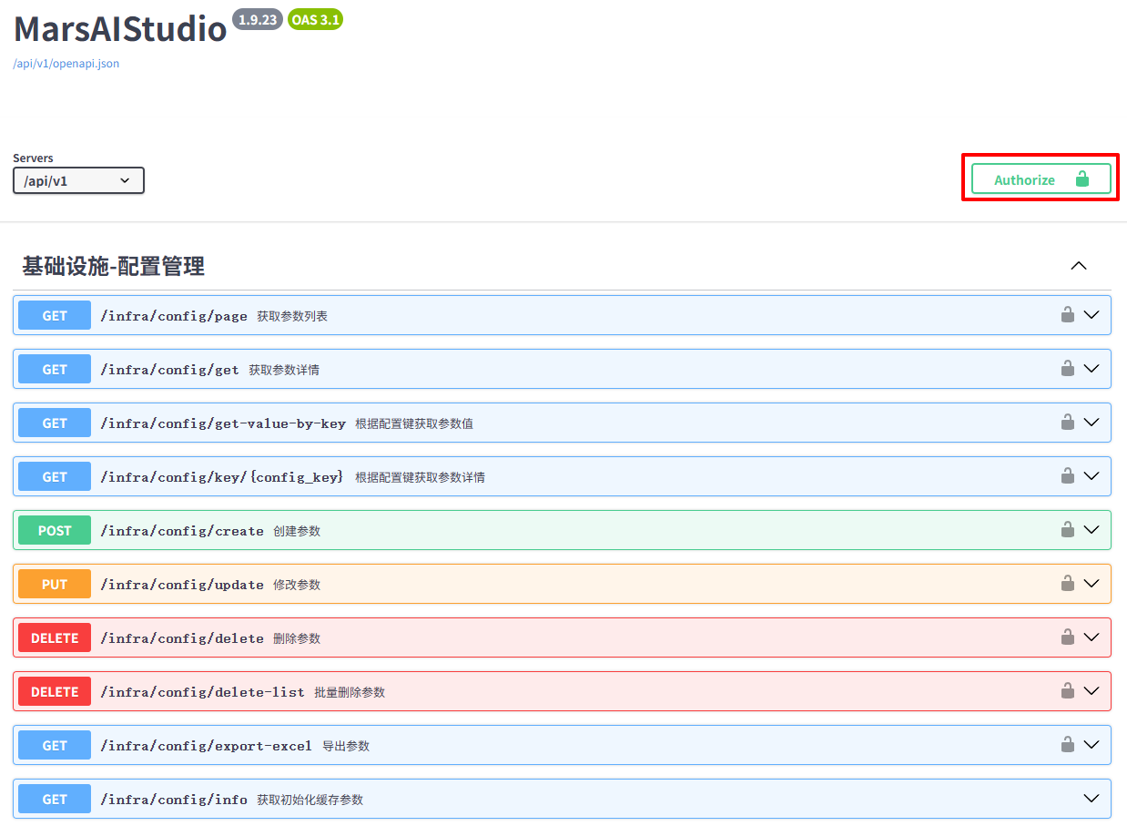Click the lock icon on /infra/config/delete row
1127x826 pixels.
[x=1068, y=637]
